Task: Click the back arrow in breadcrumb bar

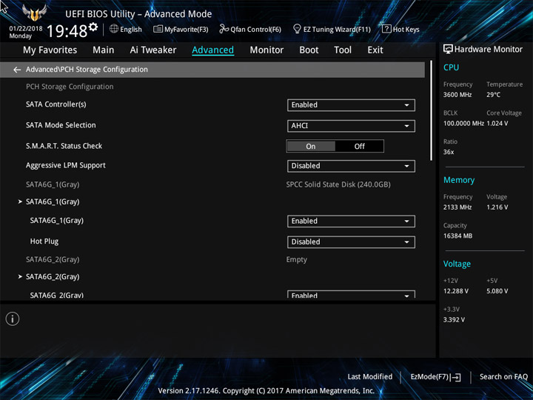Action: click(x=17, y=70)
